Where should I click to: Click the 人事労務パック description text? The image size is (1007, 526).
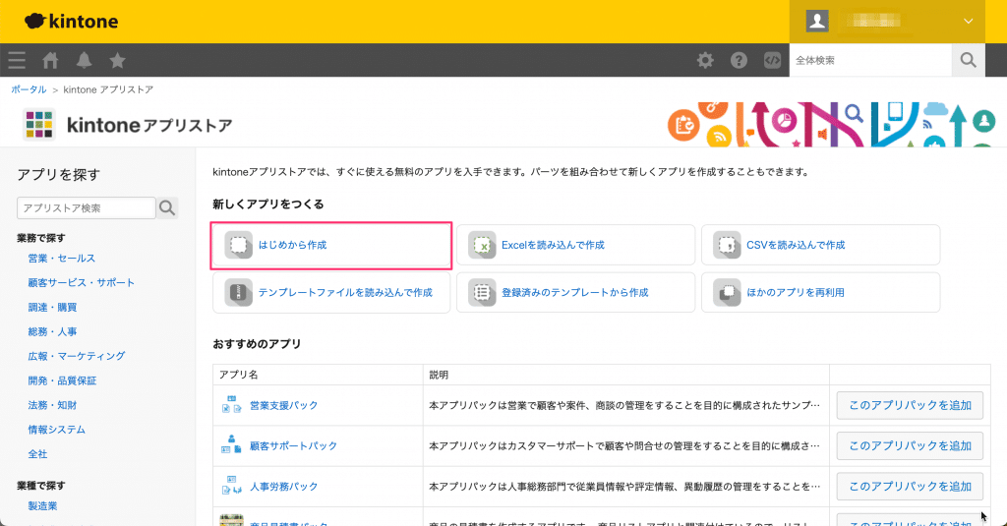624,486
